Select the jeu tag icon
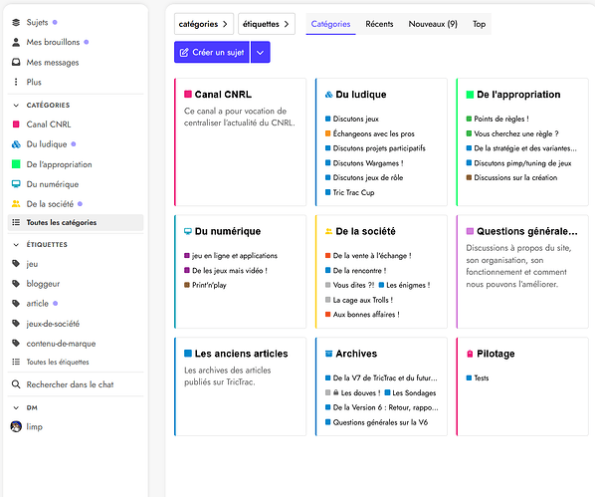 tap(16, 264)
